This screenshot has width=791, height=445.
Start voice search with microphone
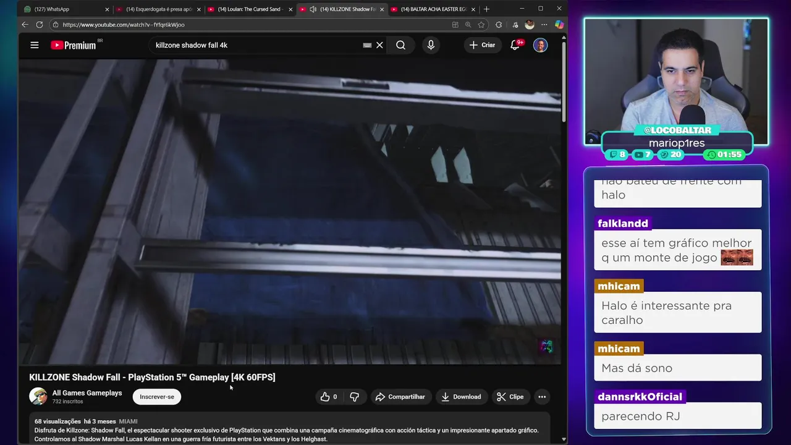(431, 45)
